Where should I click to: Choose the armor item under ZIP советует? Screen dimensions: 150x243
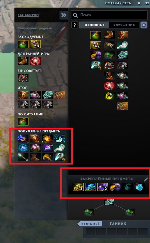23,78
